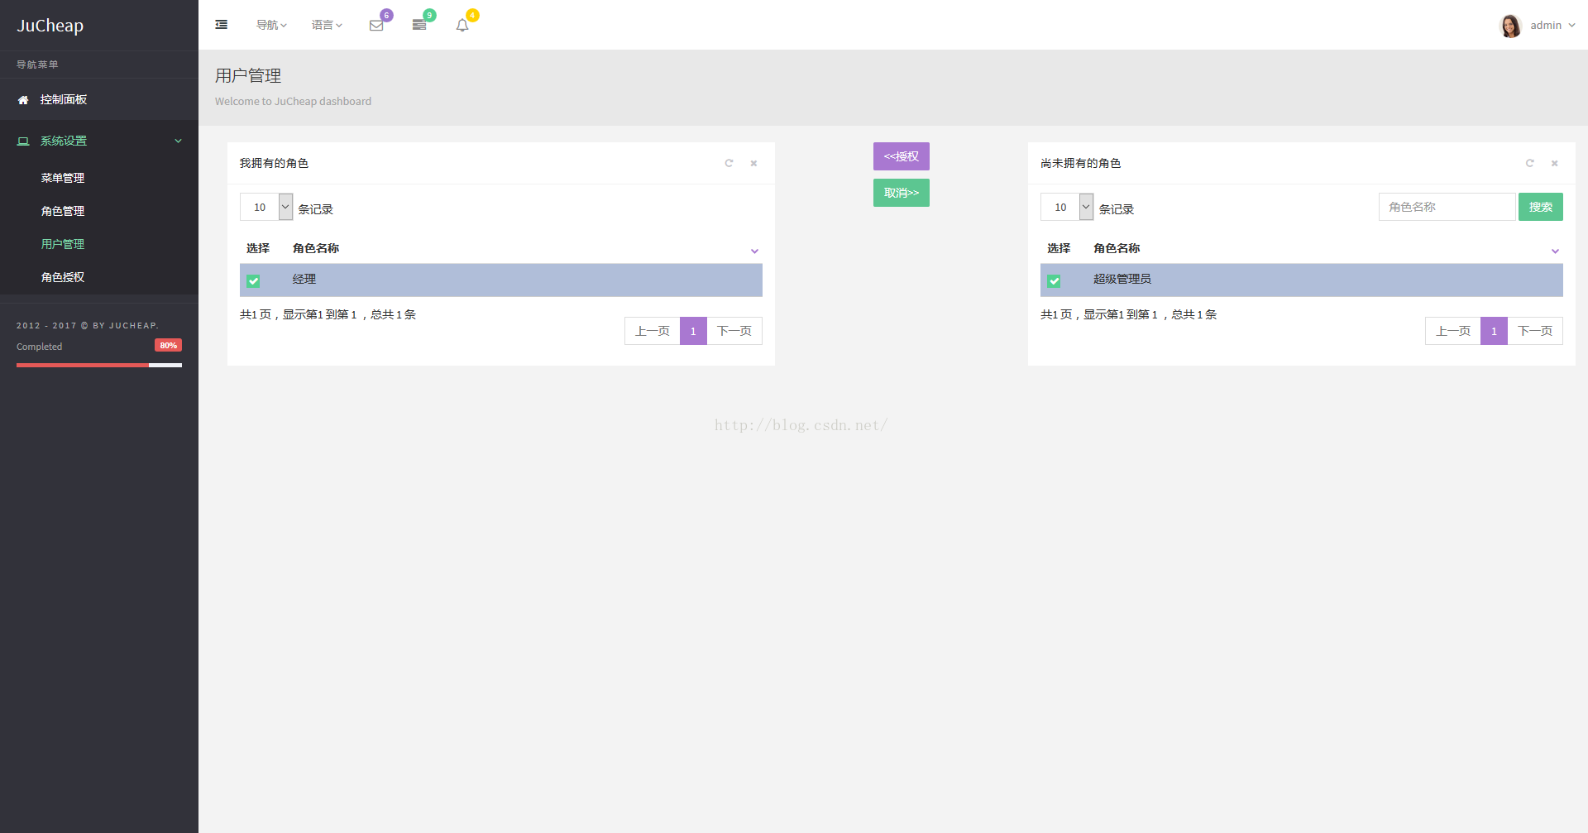
Task: Uncheck the 超级管理员 role checkbox
Action: pyautogui.click(x=1054, y=280)
